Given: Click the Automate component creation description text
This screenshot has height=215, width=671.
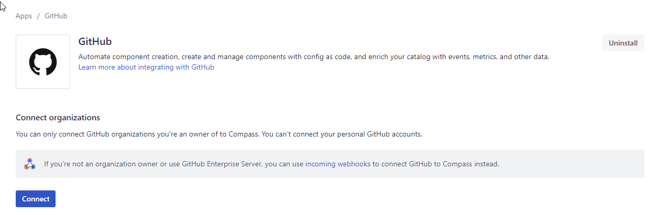Looking at the screenshot, I should 314,56.
